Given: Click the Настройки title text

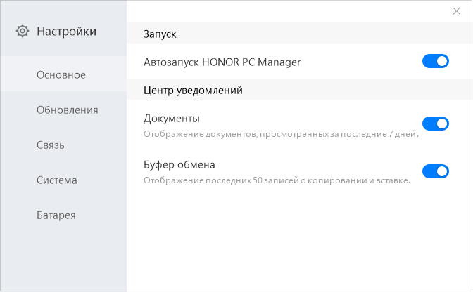Looking at the screenshot, I should click(x=66, y=31).
